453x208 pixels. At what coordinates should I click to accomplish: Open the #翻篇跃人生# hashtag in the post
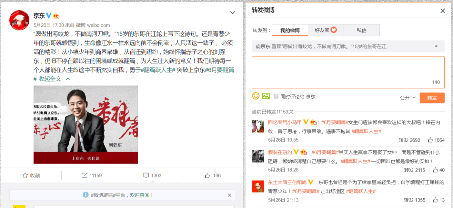(158, 70)
